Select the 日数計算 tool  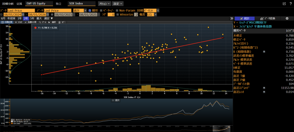pos(7,22)
